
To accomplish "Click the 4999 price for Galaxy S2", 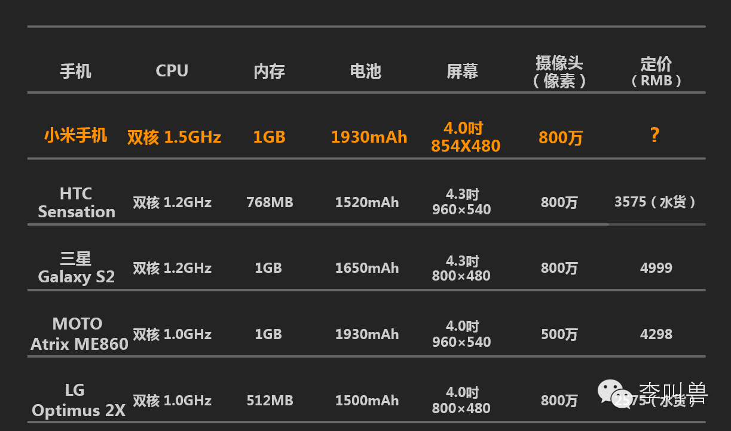I will tap(656, 268).
